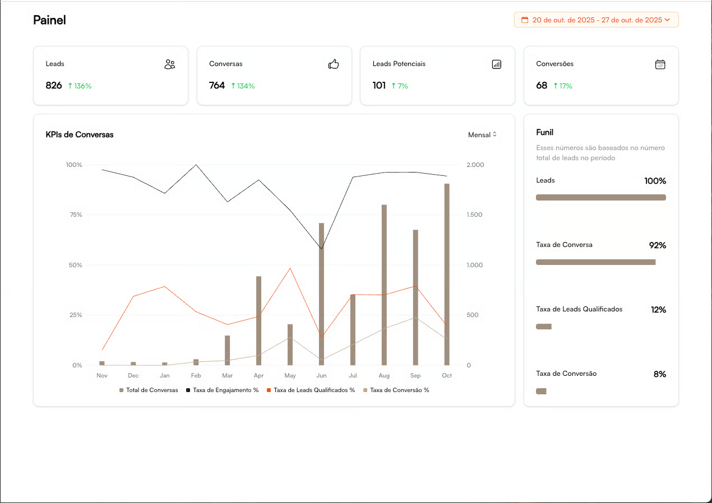This screenshot has height=503, width=712.
Task: Click the green up arrow beside 136%
Action: tap(70, 86)
